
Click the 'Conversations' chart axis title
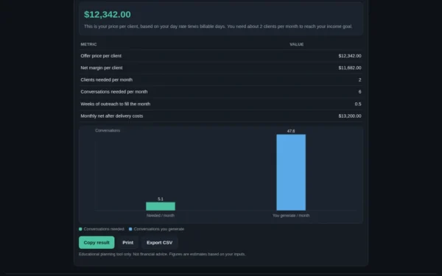tap(108, 130)
